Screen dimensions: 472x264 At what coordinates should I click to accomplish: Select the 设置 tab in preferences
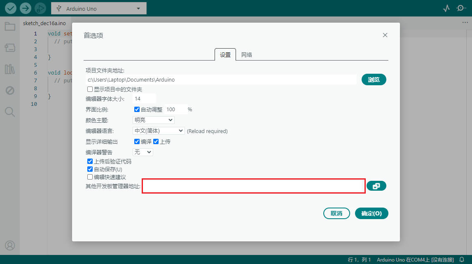tap(225, 54)
